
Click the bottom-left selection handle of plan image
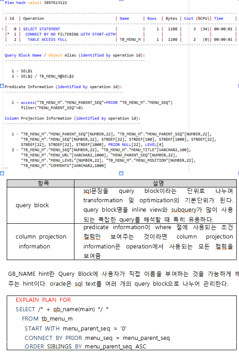point(2,173)
